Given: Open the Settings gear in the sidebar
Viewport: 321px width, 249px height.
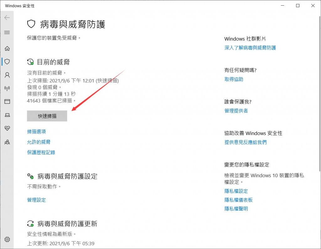Looking at the screenshot, I should (x=7, y=239).
